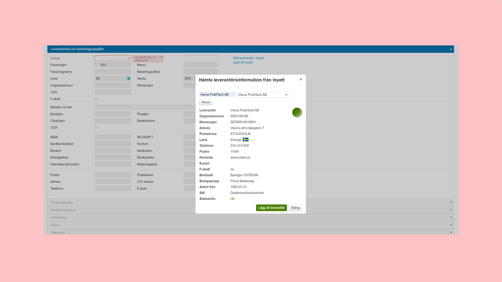Viewport: 502px width, 282px height.
Task: Toggle the OCR checkbox
Action: 96,128
